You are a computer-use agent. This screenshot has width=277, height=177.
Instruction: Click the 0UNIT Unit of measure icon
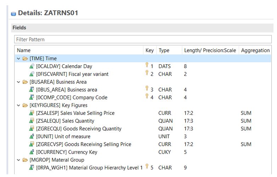coord(32,136)
